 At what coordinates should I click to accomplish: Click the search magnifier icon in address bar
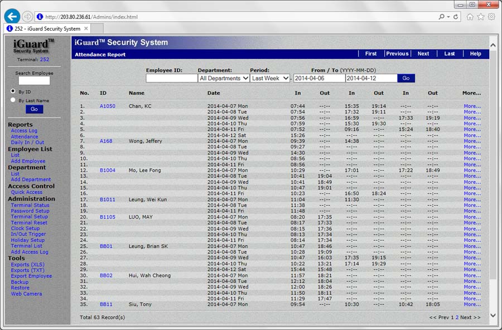coord(442,17)
